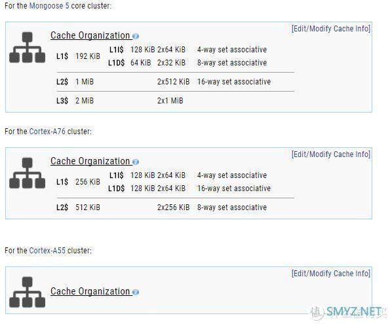Open the Cortex-A55 link
Viewport: 390px width, 324px height.
tap(47, 251)
